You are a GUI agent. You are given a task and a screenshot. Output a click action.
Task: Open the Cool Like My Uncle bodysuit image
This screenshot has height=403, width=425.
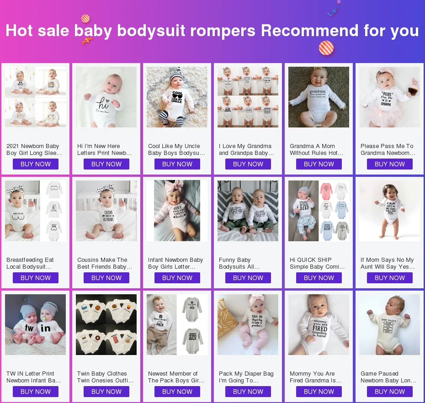point(177,97)
